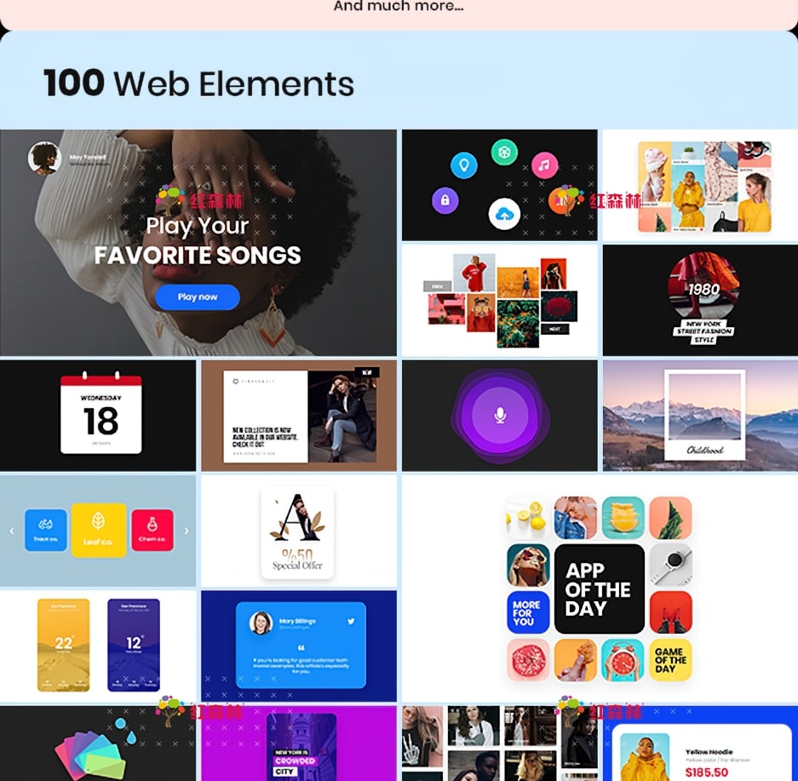Select the yellow 22 degree weather card
Screen dimensions: 798x781
pyautogui.click(x=64, y=645)
